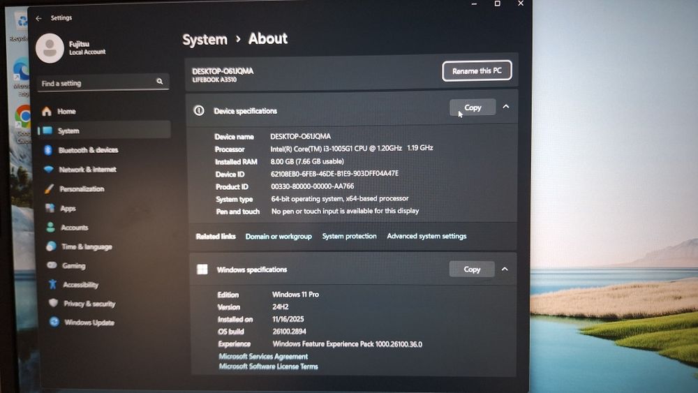Image resolution: width=698 pixels, height=393 pixels.
Task: Click the System type value text
Action: 340,198
